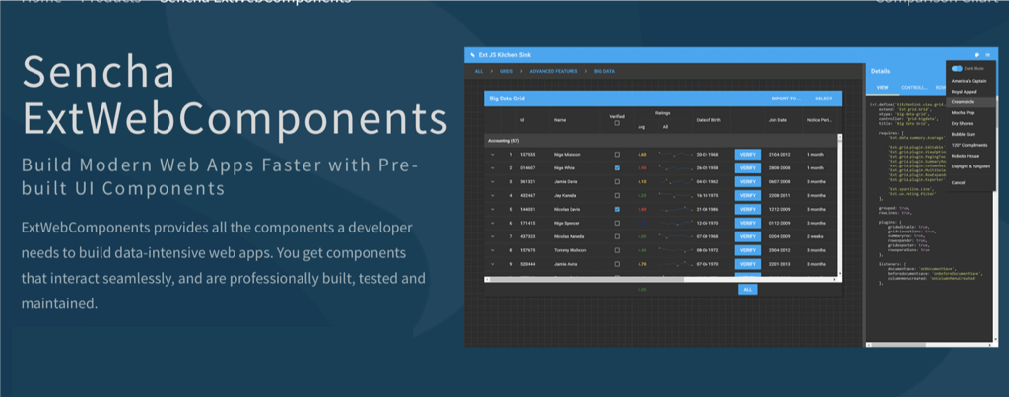Select the America's Captain theme

point(970,81)
